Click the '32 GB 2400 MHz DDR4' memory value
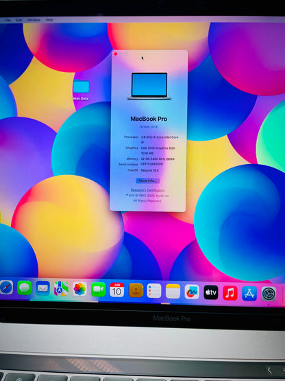 (x=158, y=159)
